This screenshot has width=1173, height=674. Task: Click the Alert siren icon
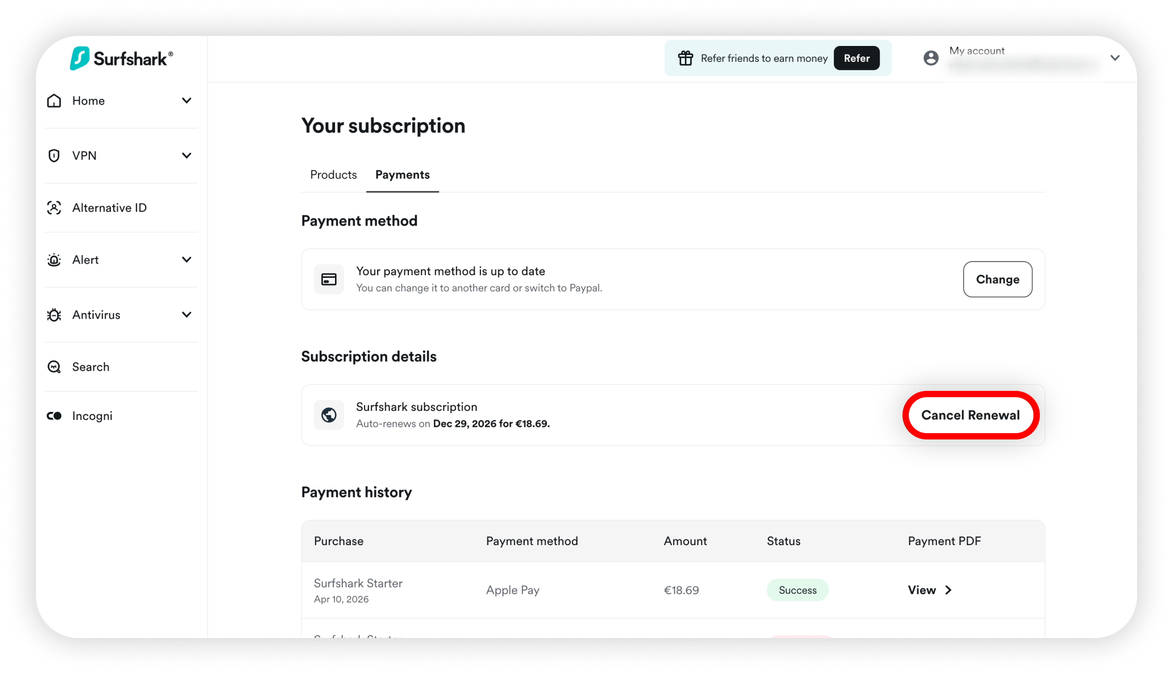54,260
